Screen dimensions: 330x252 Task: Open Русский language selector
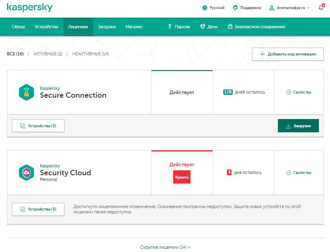tap(217, 8)
